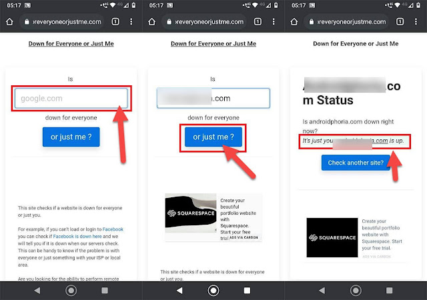This screenshot has height=300, width=427.
Task: Tap the home icon in the left phone browser
Action: 9,22
